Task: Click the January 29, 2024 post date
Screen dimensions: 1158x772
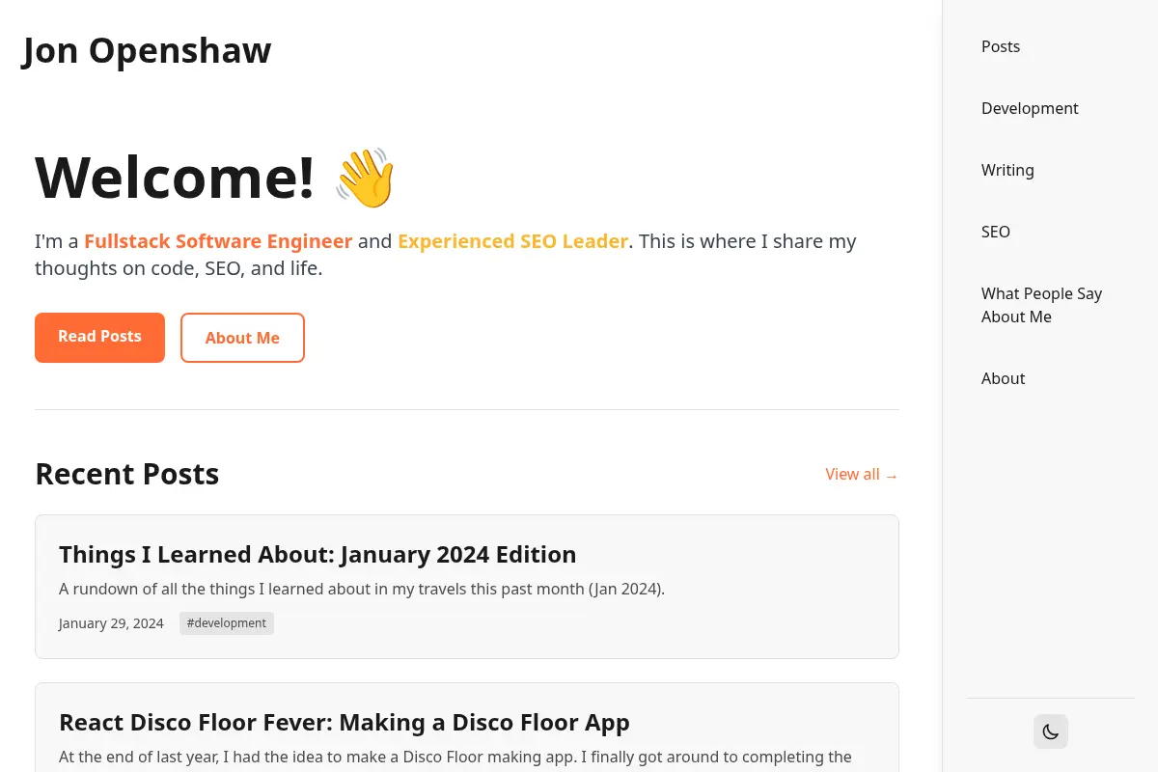Action: click(111, 623)
